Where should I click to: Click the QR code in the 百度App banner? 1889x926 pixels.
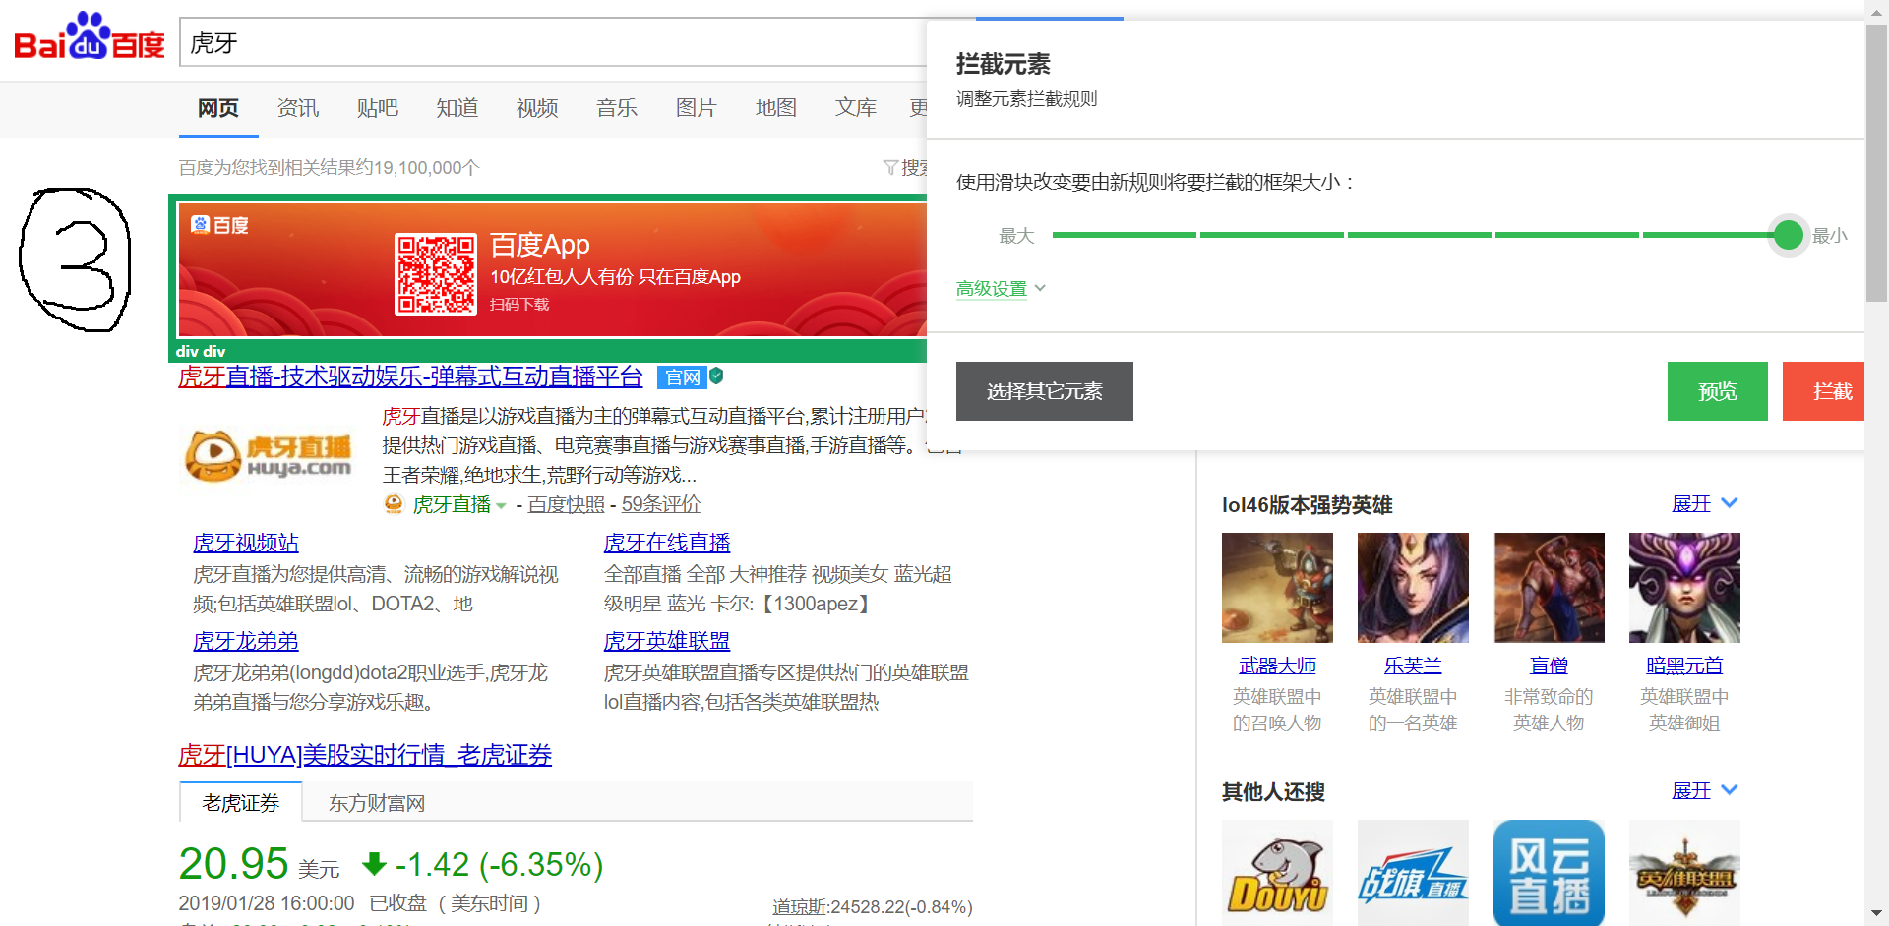[x=436, y=274]
